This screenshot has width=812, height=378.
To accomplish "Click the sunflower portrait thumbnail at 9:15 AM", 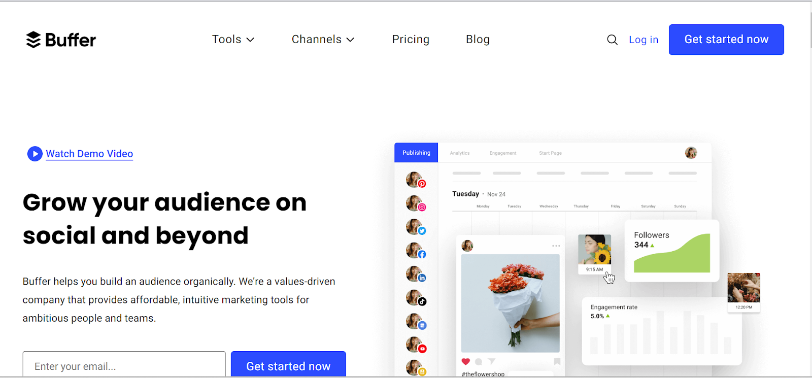I will (x=594, y=254).
